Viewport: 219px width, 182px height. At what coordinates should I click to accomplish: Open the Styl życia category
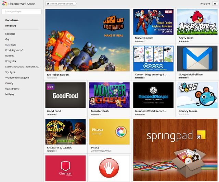point(10,72)
